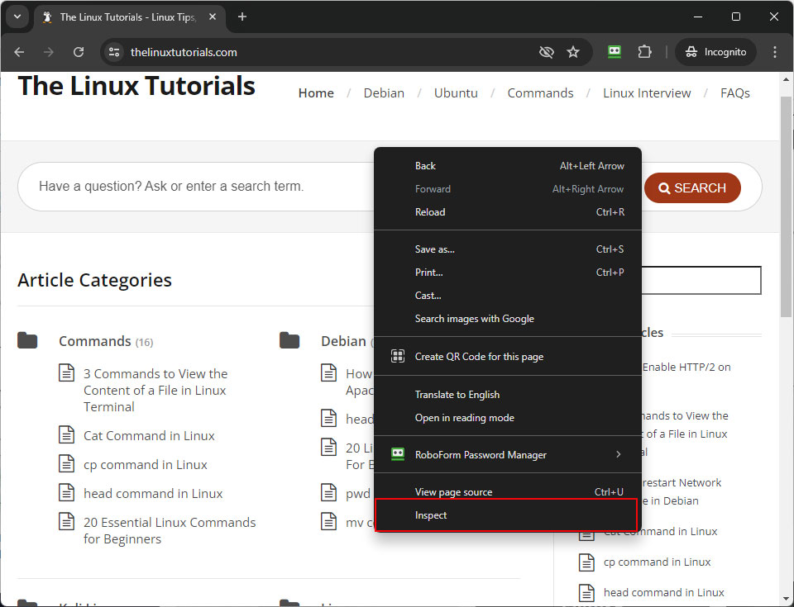Open 3 Commands to View the Content article

155,390
